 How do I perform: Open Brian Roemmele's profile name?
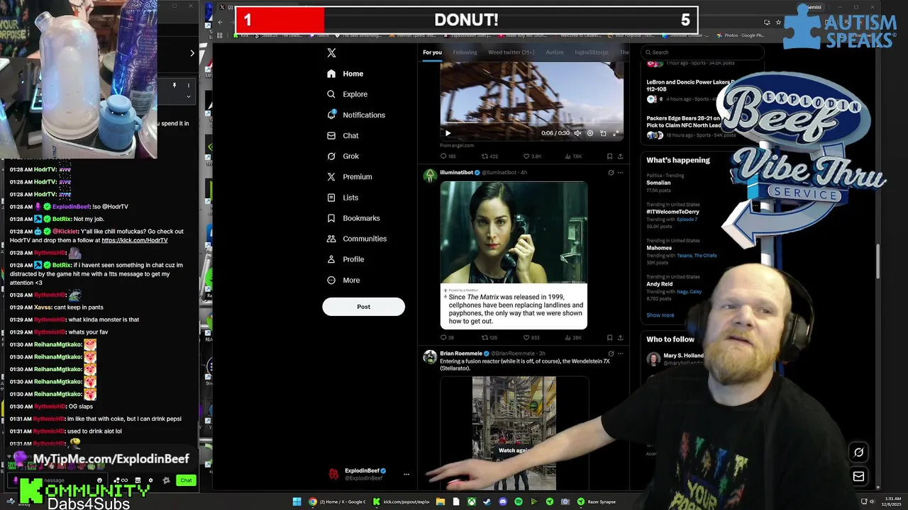point(460,353)
